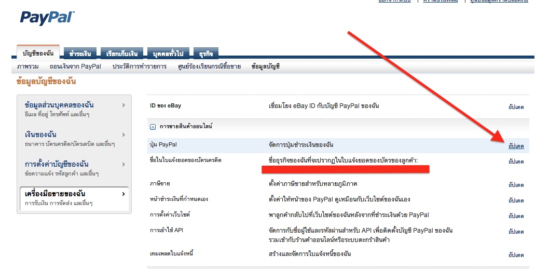This screenshot has width=549, height=269.
Task: Open ประวัติการทำรายการ submenu
Action: pyautogui.click(x=140, y=66)
